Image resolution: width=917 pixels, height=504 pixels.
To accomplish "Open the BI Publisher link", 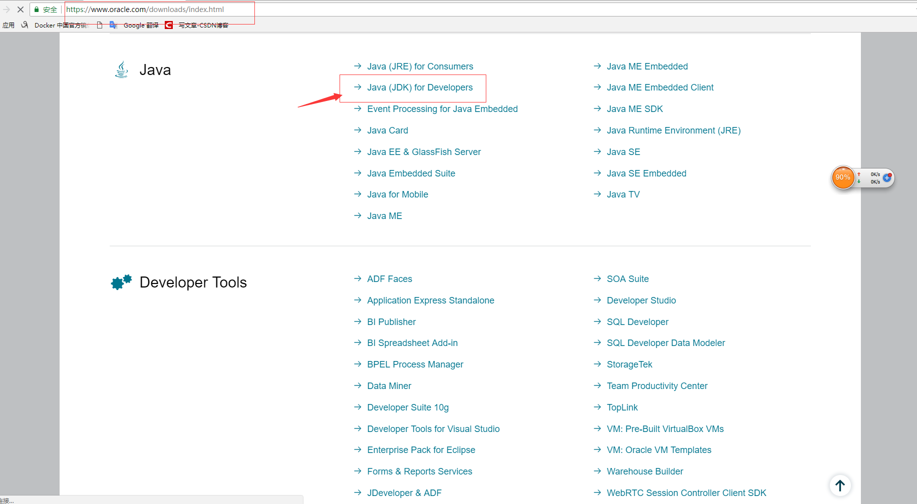I will pyautogui.click(x=392, y=322).
